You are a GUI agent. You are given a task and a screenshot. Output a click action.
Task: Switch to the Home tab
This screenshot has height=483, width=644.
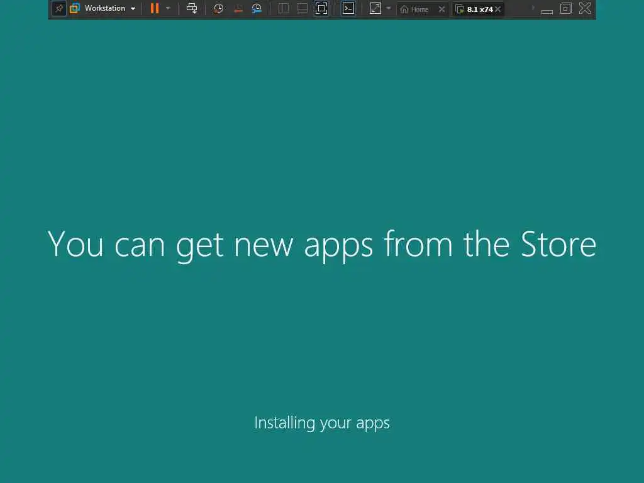tap(415, 9)
